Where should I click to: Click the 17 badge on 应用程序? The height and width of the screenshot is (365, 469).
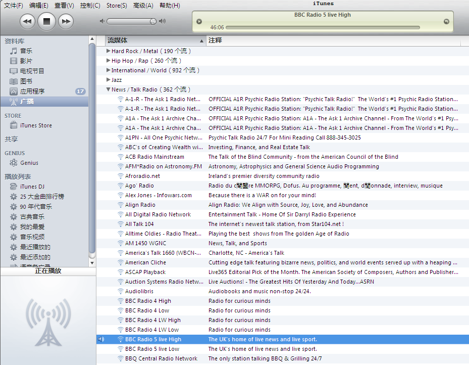tap(80, 92)
